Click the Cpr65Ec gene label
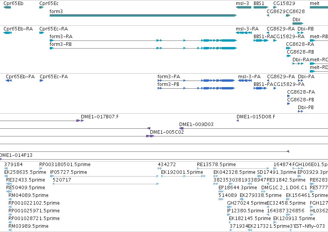This screenshot has height=232, width=328. 49,3
